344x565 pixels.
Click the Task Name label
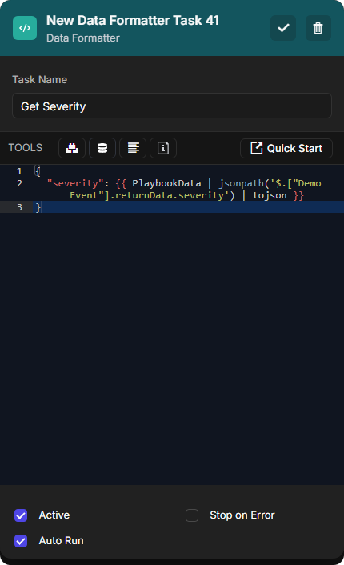(40, 80)
